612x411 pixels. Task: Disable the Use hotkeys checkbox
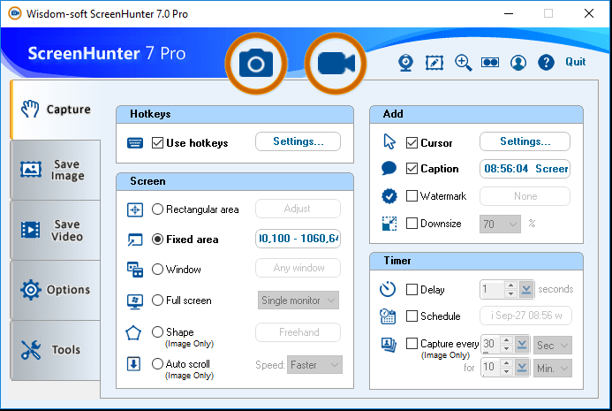[158, 142]
